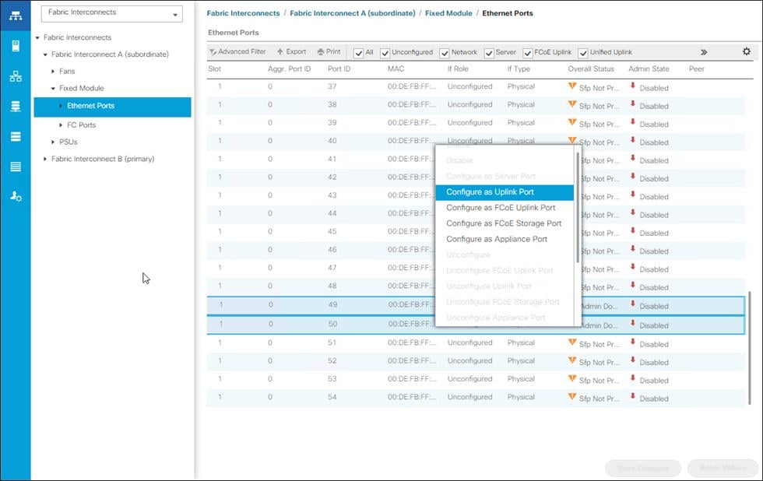Image resolution: width=763 pixels, height=481 pixels.
Task: Click the Export icon above the ports table
Action: (x=292, y=51)
